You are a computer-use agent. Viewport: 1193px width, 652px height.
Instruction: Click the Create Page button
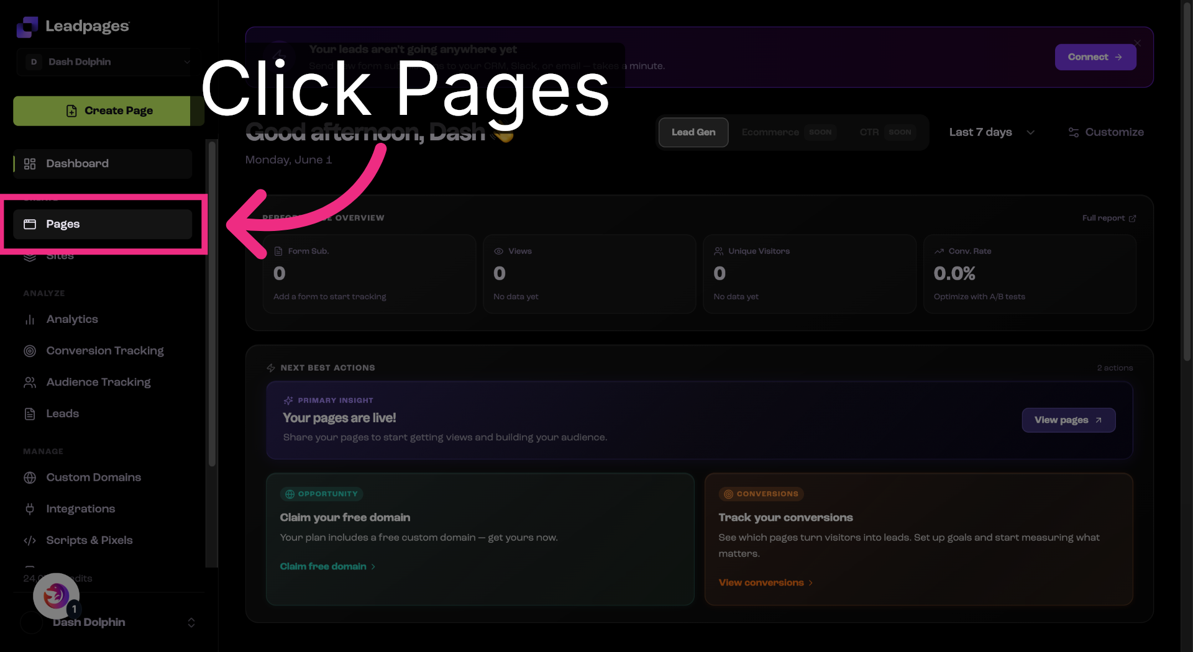(109, 111)
